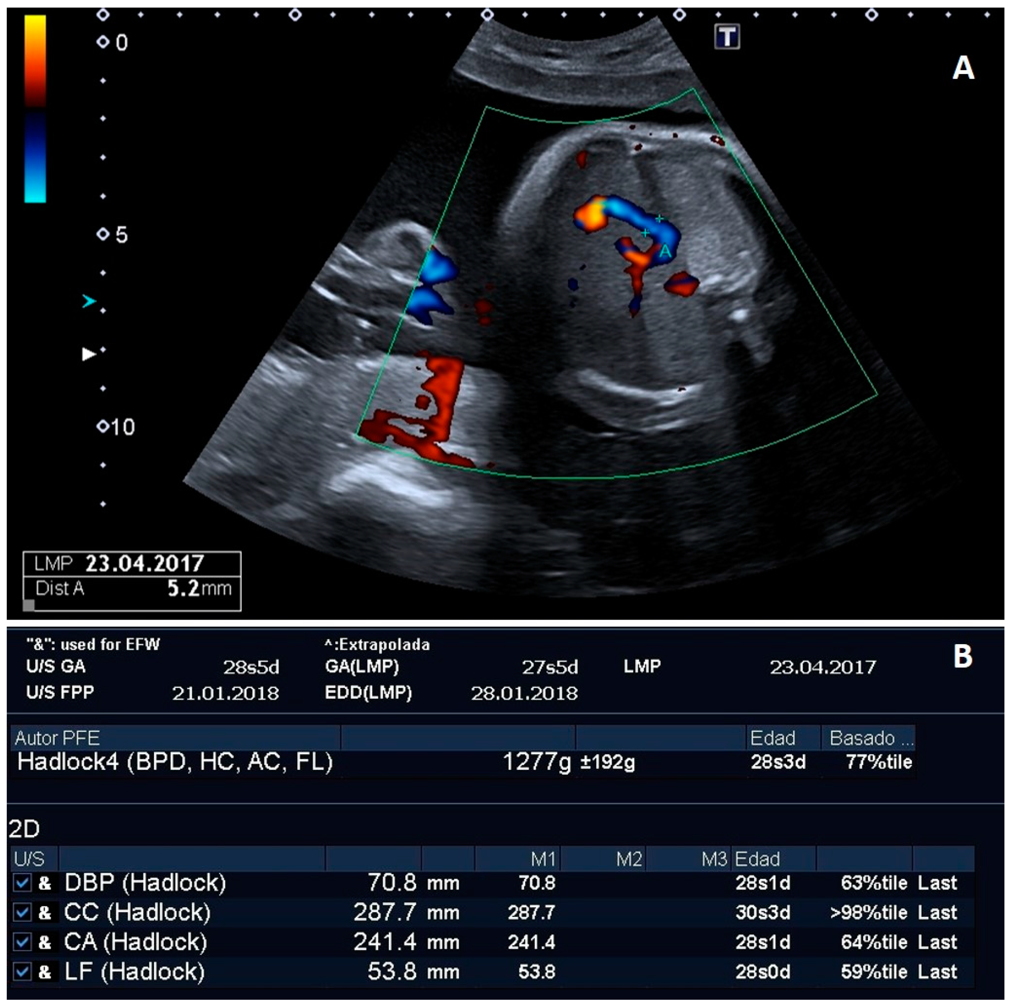Click the small gray square under Dist A

(x=29, y=605)
